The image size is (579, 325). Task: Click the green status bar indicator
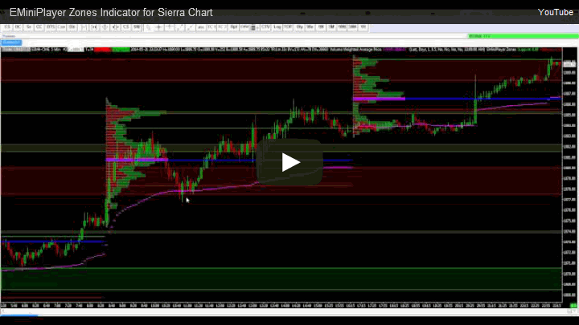click(x=523, y=36)
